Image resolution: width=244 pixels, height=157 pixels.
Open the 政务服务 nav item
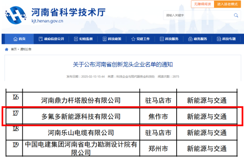click(198, 39)
